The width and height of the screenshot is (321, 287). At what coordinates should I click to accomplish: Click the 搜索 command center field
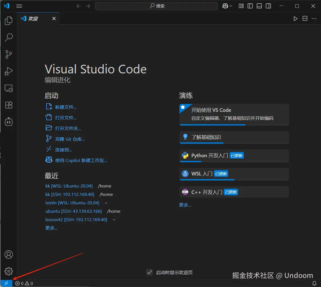point(156,6)
